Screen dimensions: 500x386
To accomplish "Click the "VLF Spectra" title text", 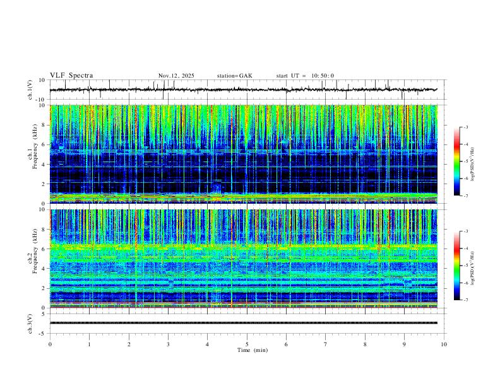I will point(71,76).
